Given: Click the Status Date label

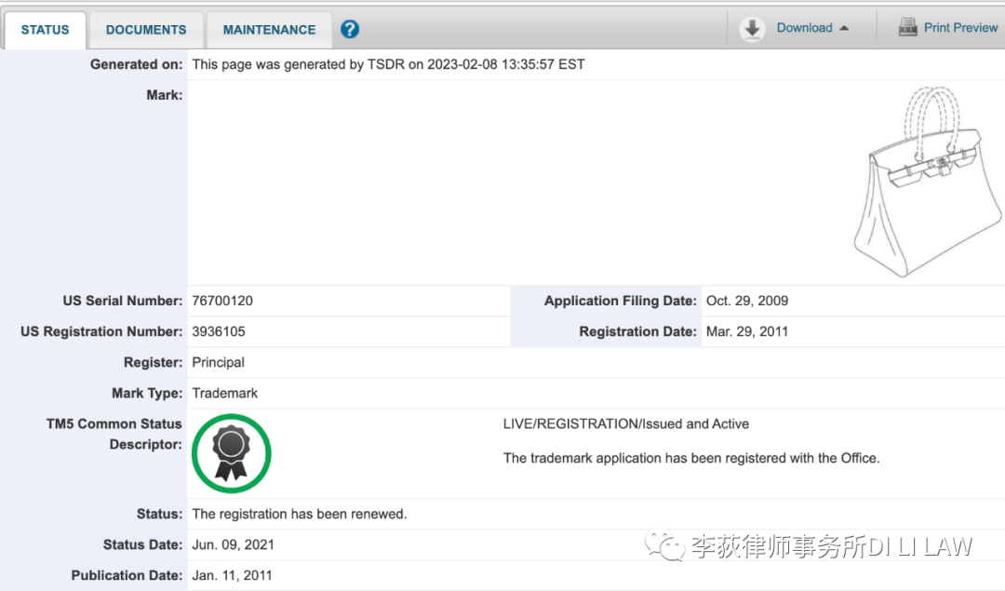Looking at the screenshot, I should coord(143,544).
